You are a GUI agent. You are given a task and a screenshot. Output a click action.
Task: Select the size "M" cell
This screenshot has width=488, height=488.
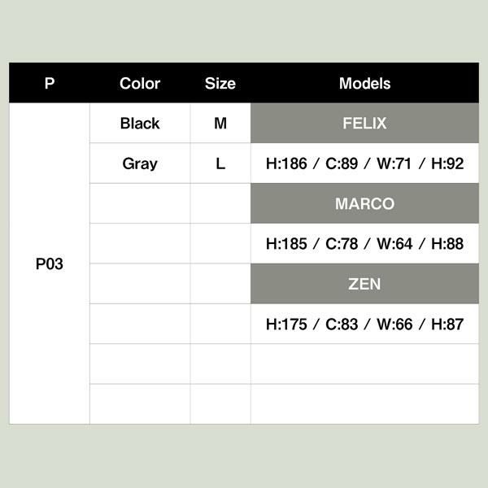(x=220, y=124)
